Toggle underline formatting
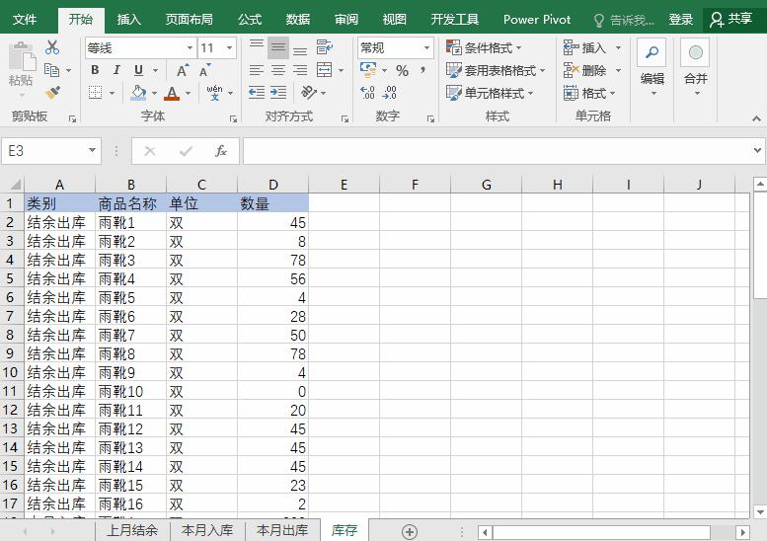Viewport: 767px width, 541px height. pos(138,70)
